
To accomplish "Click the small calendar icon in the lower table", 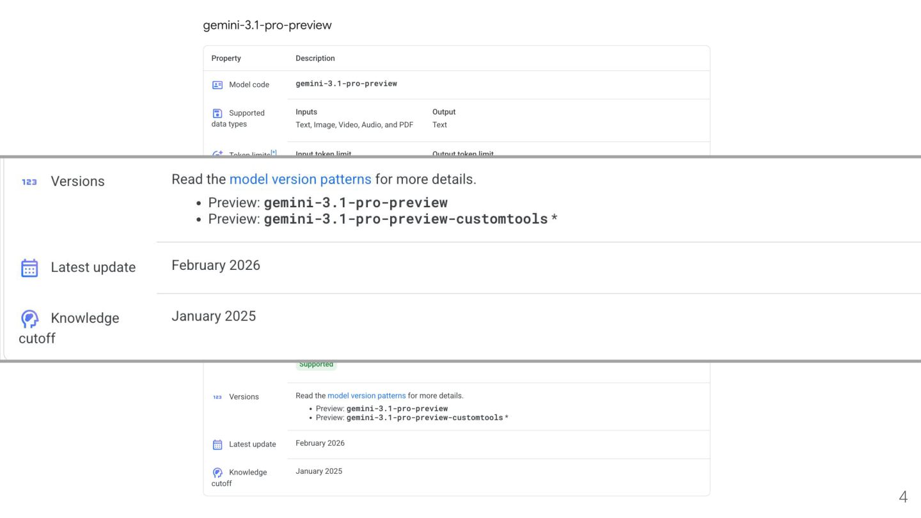I will 217,444.
